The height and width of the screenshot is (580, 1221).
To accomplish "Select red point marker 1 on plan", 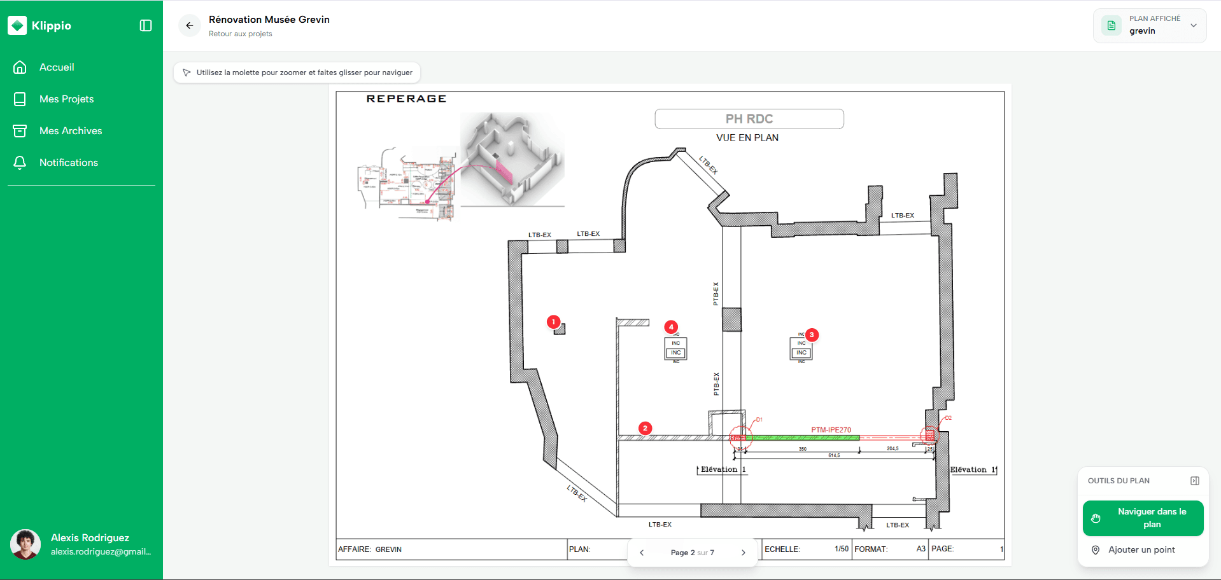I will pos(553,322).
